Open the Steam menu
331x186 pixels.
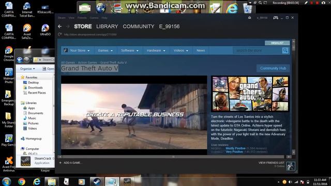[62, 18]
